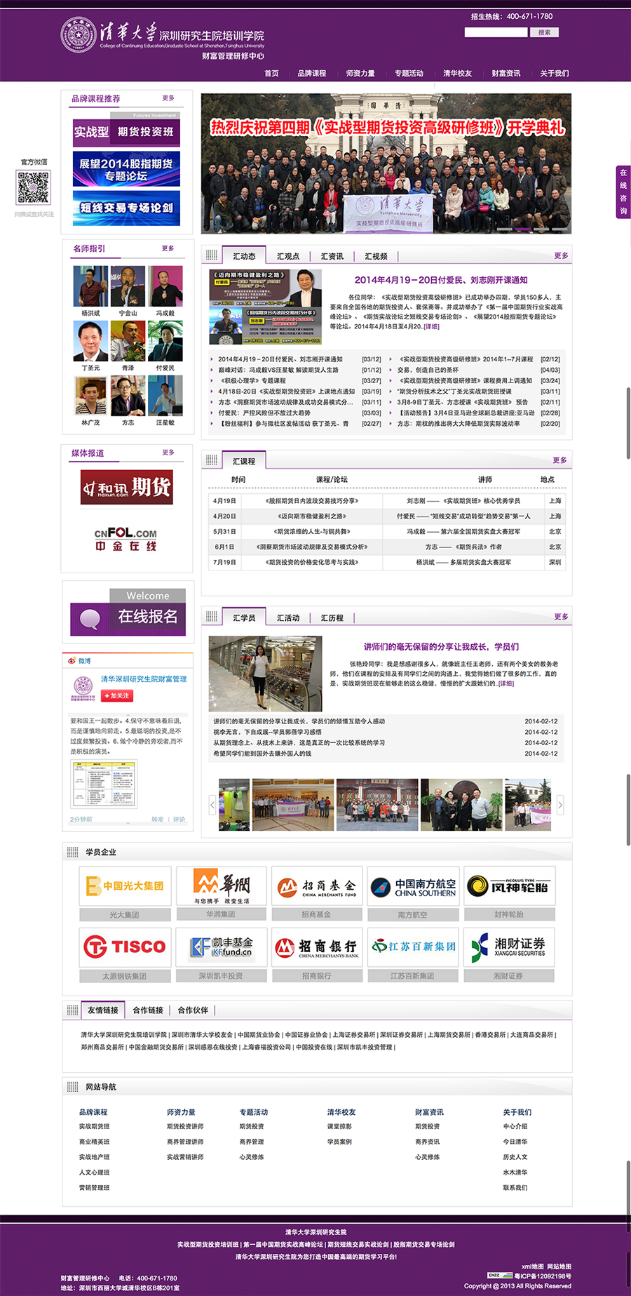Click the photo carousel right arrow
631x1296 pixels.
click(560, 805)
